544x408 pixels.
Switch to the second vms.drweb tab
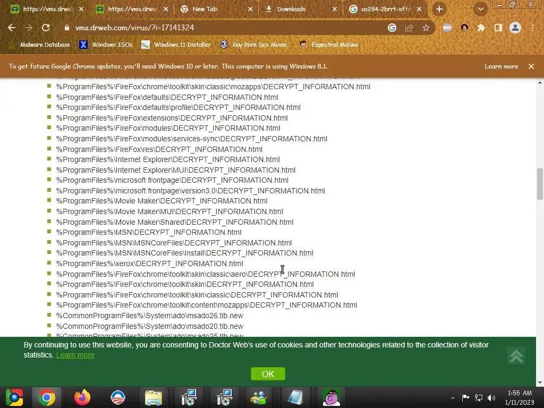pyautogui.click(x=132, y=9)
